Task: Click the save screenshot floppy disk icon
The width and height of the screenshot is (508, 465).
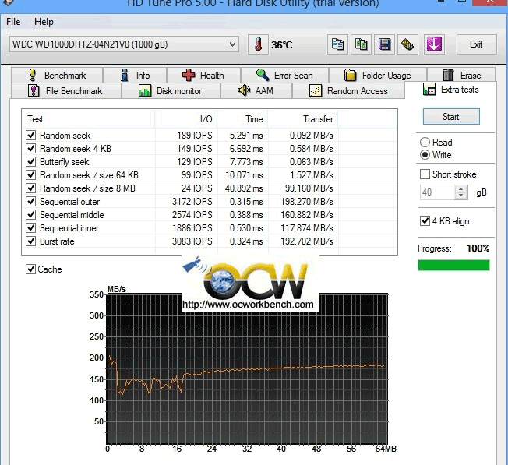Action: 385,44
